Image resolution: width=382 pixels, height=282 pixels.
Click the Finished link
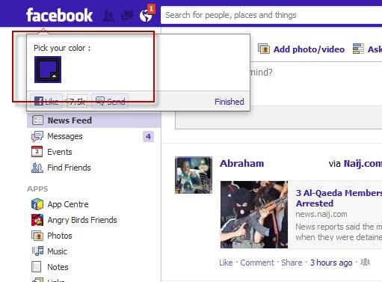click(x=229, y=102)
